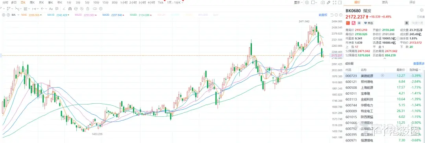Viewport: 425px width, 143px height.
Task: Open quote panel settings gear
Action: 422,10
